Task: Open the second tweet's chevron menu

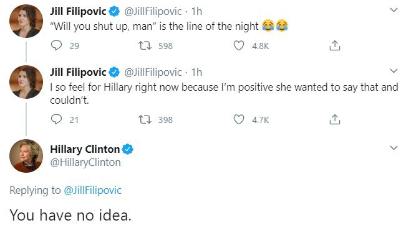Action: pos(394,71)
